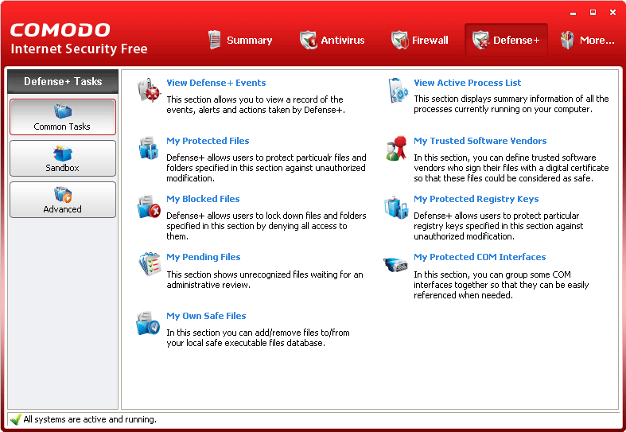The height and width of the screenshot is (432, 626).
Task: Open the Sandbox sidebar button
Action: click(x=63, y=158)
